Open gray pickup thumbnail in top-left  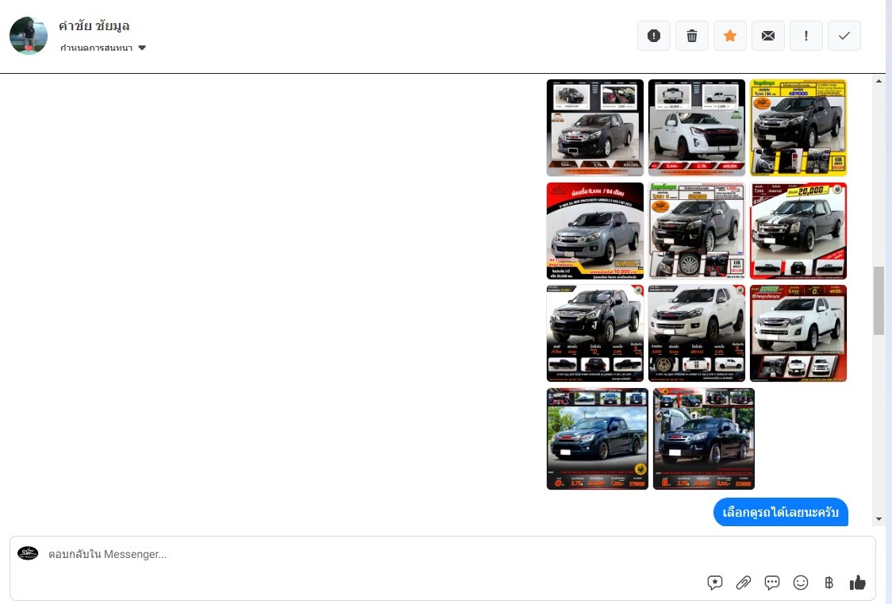(x=595, y=128)
